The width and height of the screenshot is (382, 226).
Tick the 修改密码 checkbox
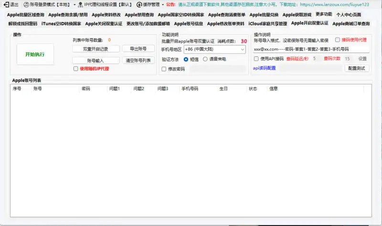point(164,69)
